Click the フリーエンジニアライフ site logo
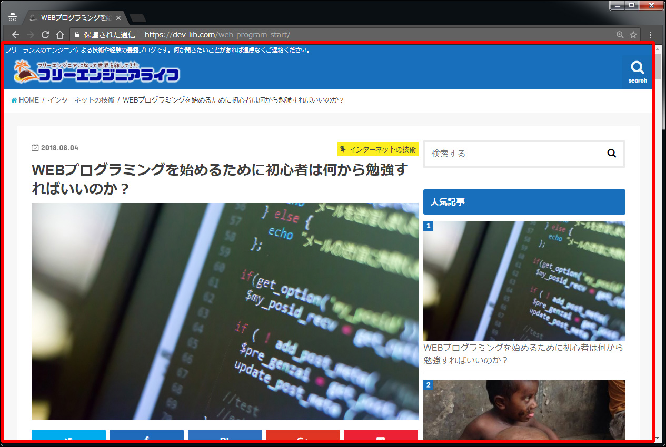Image resolution: width=666 pixels, height=447 pixels. click(96, 72)
